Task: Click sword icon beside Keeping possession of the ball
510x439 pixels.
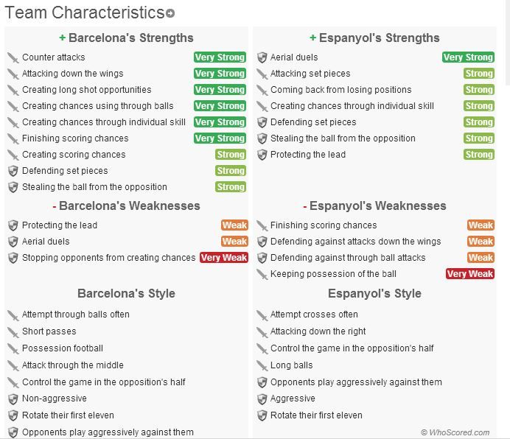Action: click(262, 274)
